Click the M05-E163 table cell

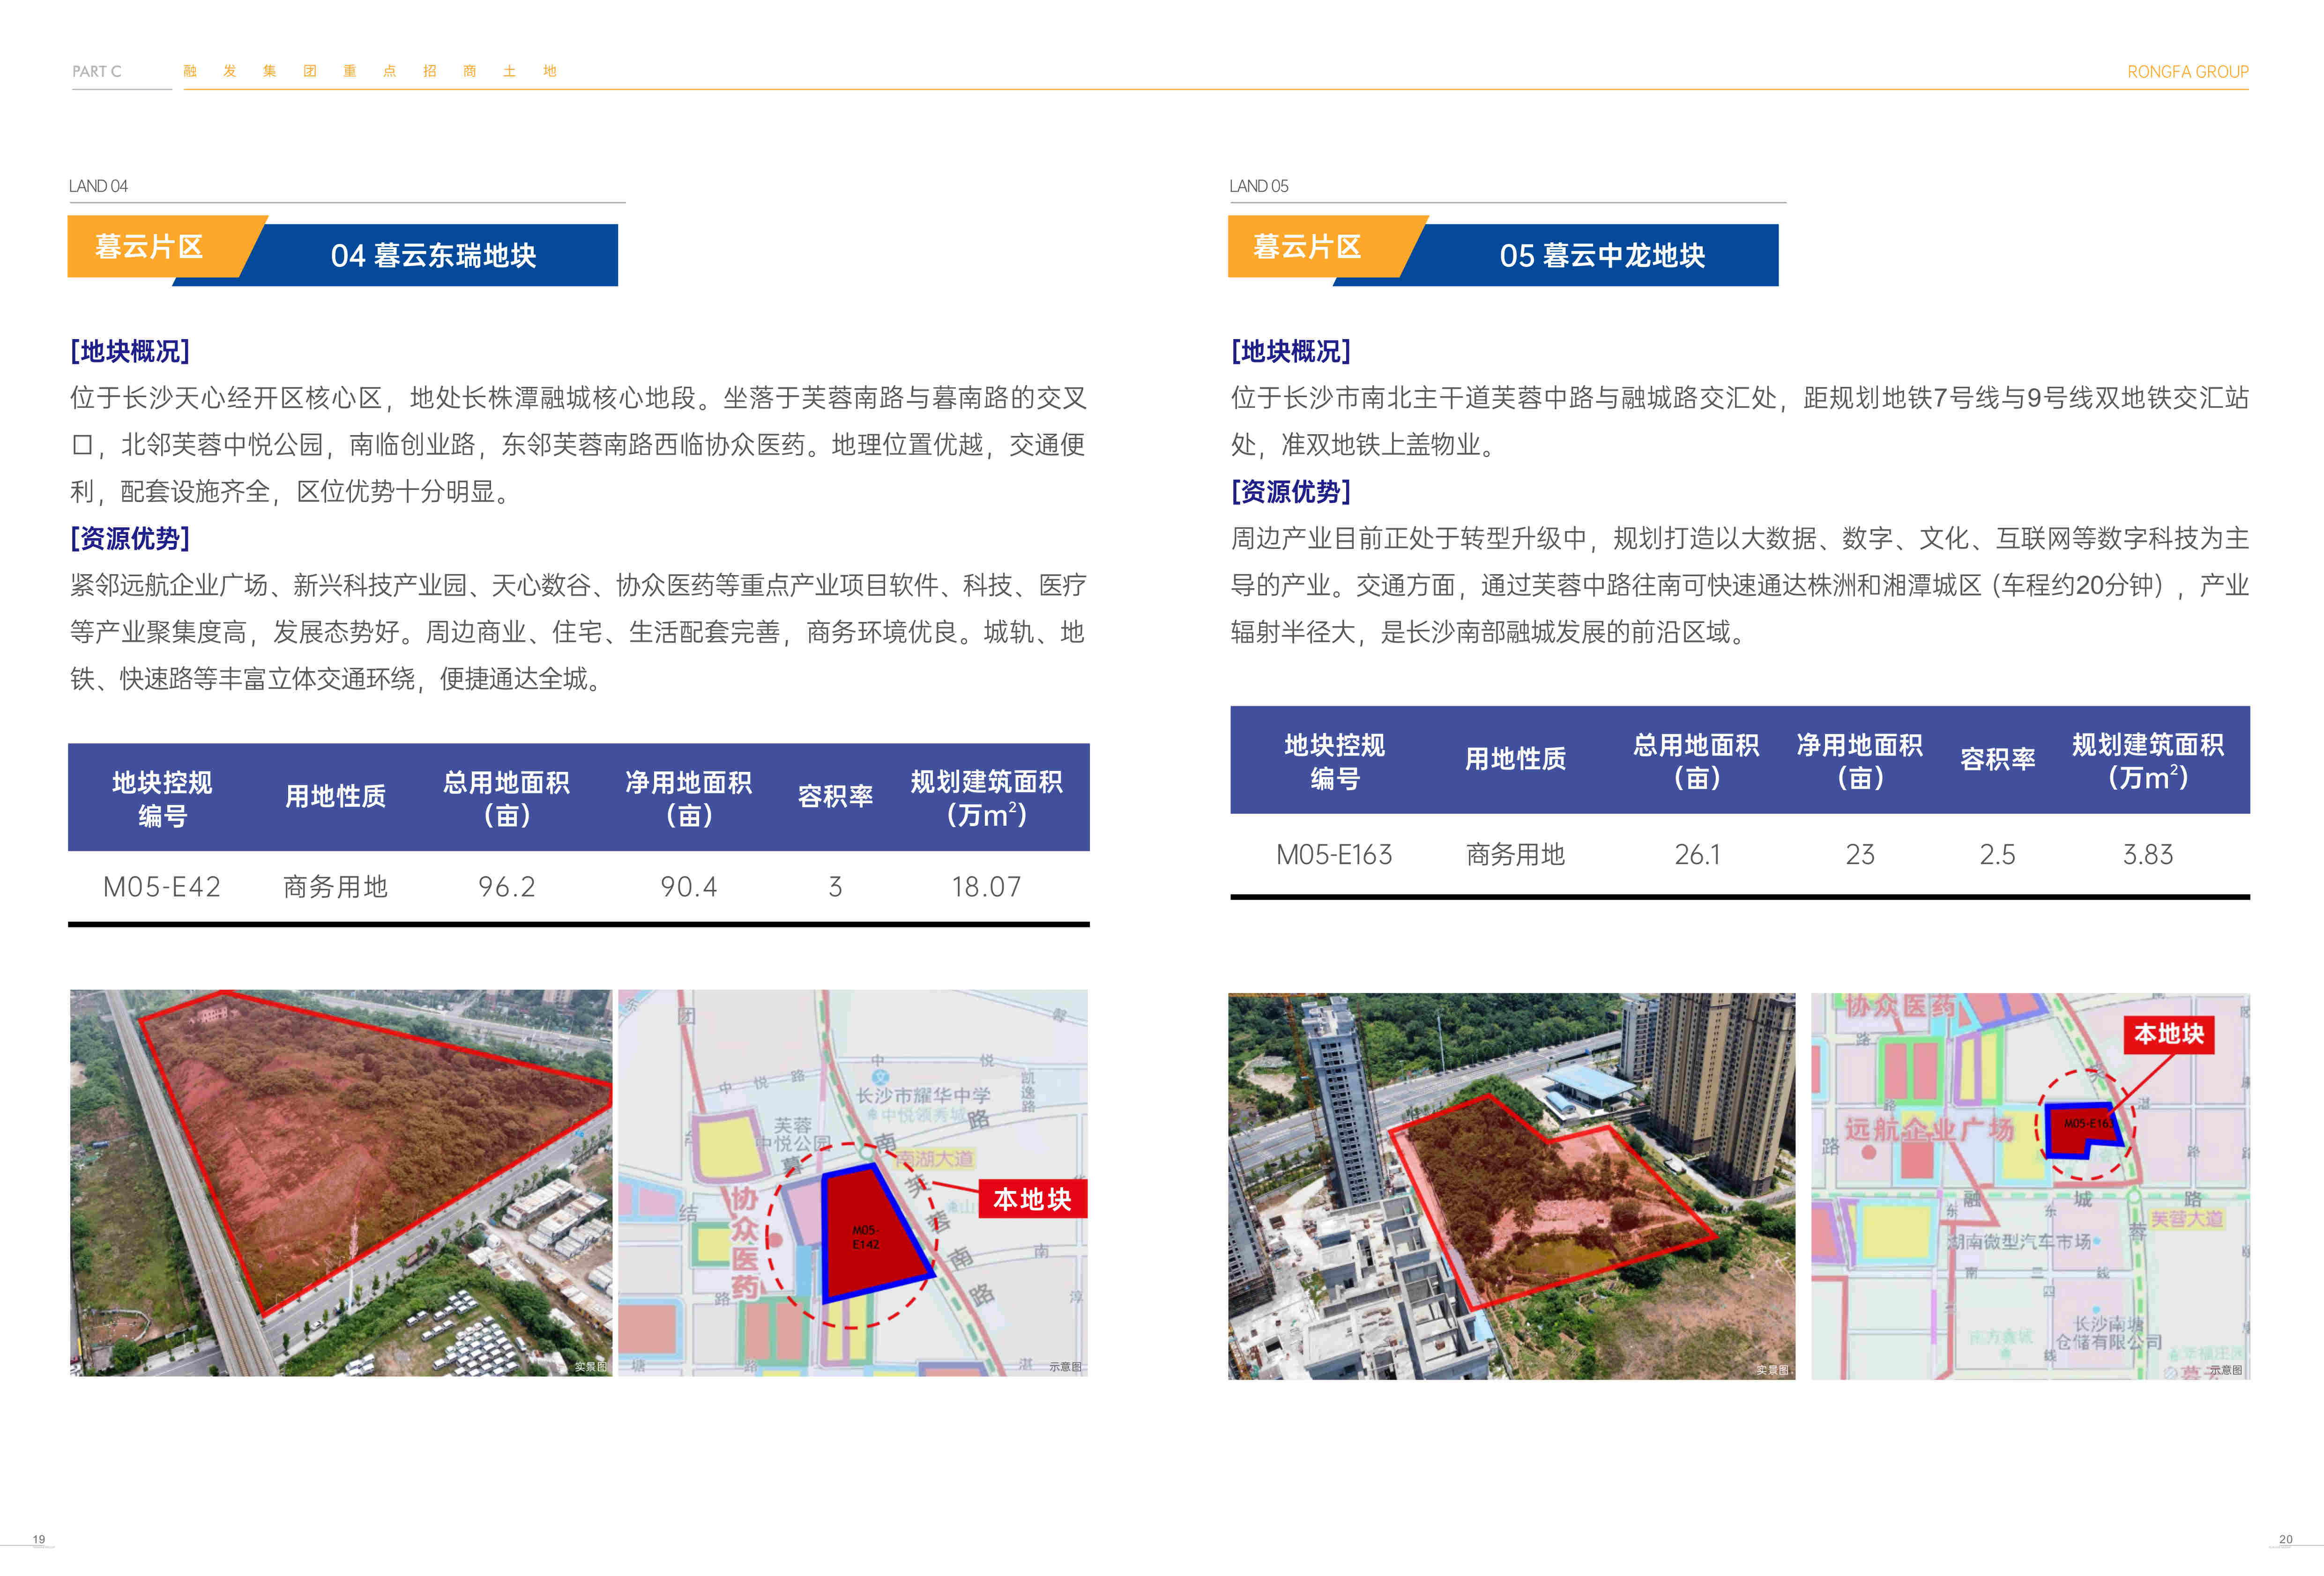coord(1334,854)
